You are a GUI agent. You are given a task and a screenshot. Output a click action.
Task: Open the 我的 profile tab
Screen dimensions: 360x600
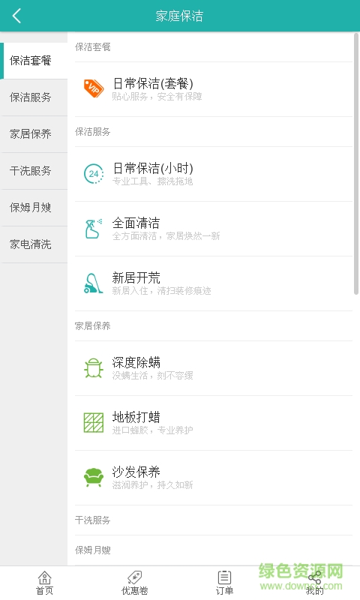(x=314, y=583)
